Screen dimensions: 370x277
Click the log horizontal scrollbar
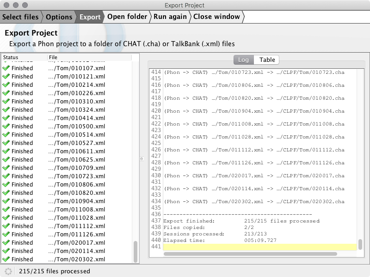250,254
